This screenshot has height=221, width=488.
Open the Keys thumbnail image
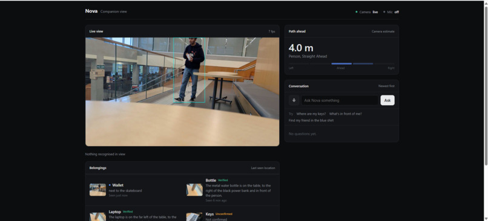(x=194, y=217)
